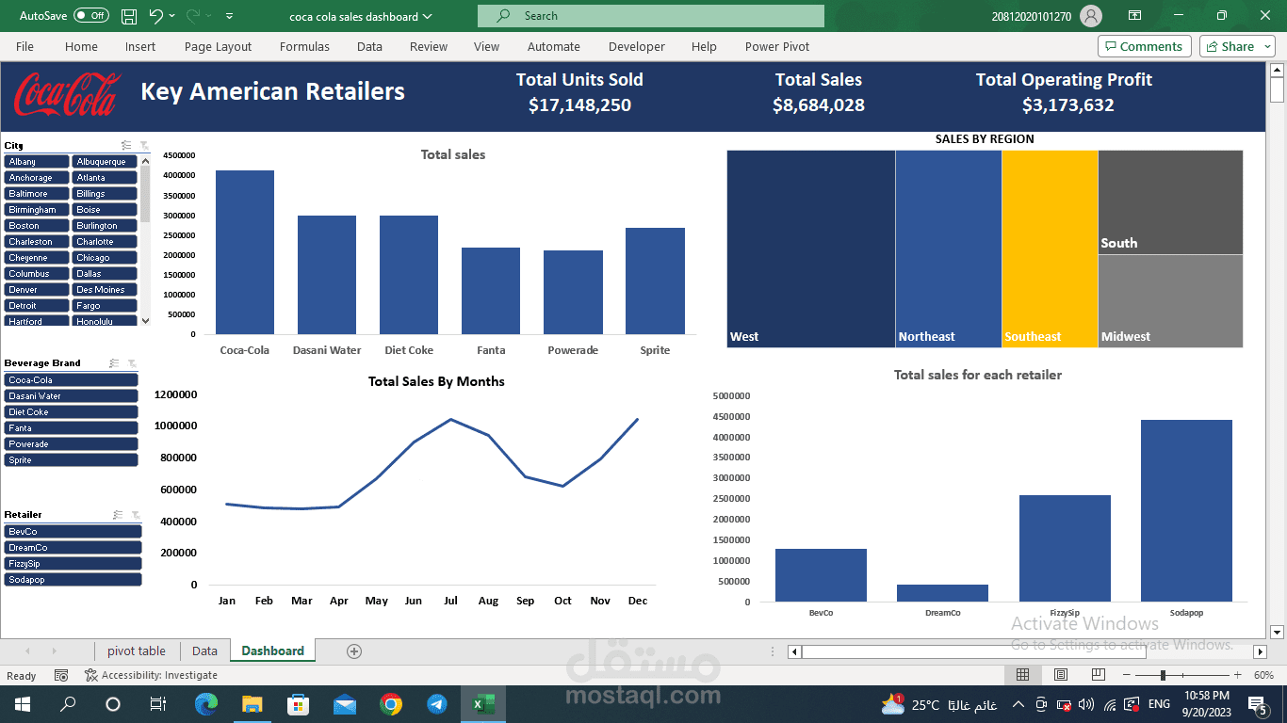Open Customize Quick Access Toolbar arrow
Screen dimensions: 1287x723
(229, 16)
